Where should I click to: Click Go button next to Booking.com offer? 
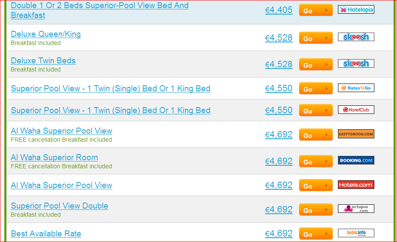[316, 161]
